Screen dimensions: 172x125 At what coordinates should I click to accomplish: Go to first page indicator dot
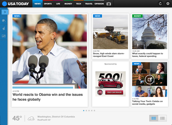[84, 111]
